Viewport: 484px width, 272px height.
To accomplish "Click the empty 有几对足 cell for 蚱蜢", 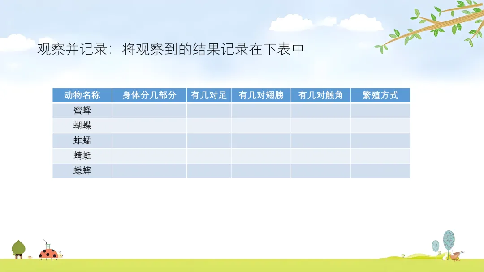I will (209, 140).
